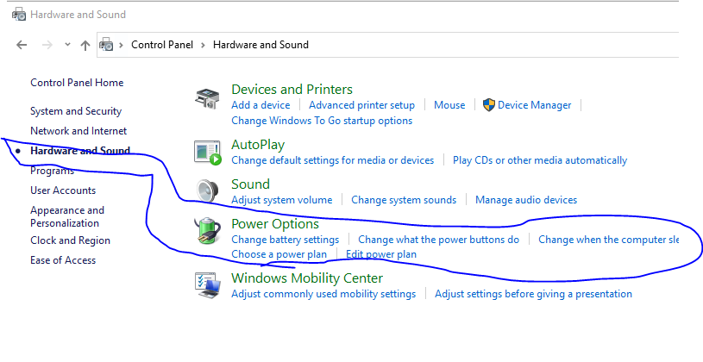
Task: Open Devices and Printers heading
Action: click(x=292, y=89)
